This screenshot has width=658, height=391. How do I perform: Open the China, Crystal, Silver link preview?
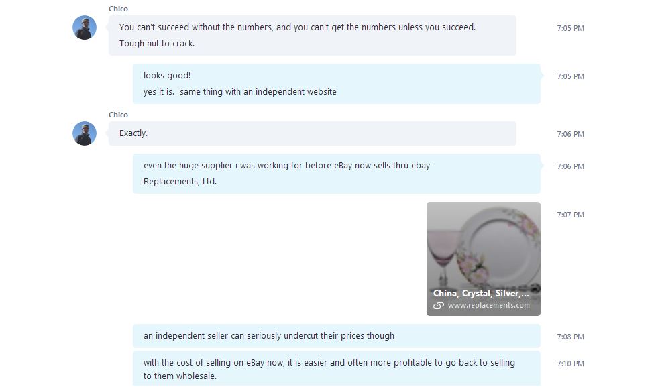484,259
